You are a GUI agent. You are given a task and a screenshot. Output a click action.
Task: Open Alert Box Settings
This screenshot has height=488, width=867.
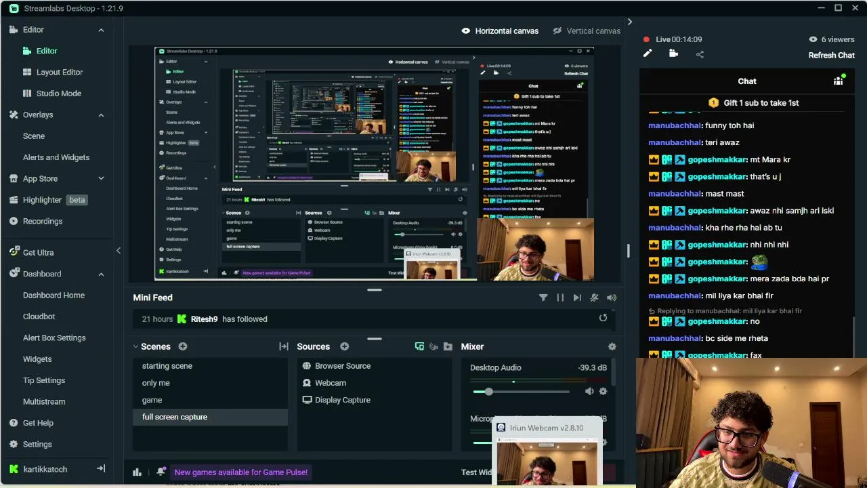(54, 338)
